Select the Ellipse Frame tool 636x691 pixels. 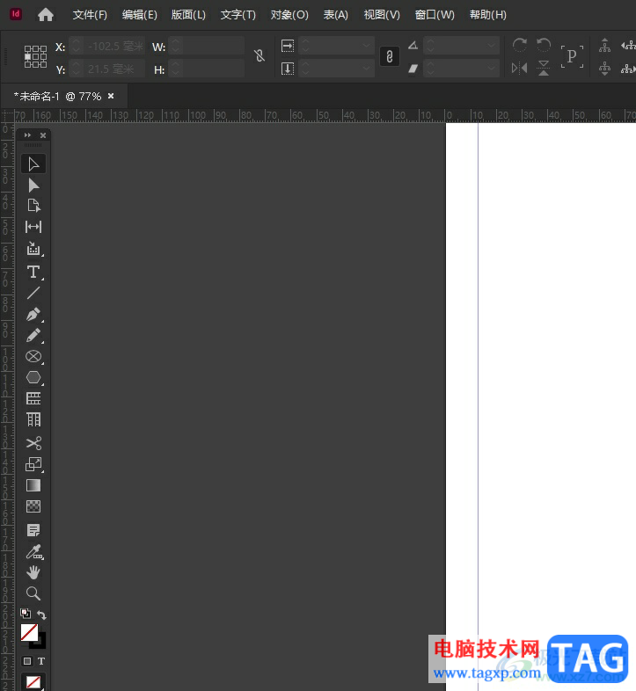click(x=33, y=356)
